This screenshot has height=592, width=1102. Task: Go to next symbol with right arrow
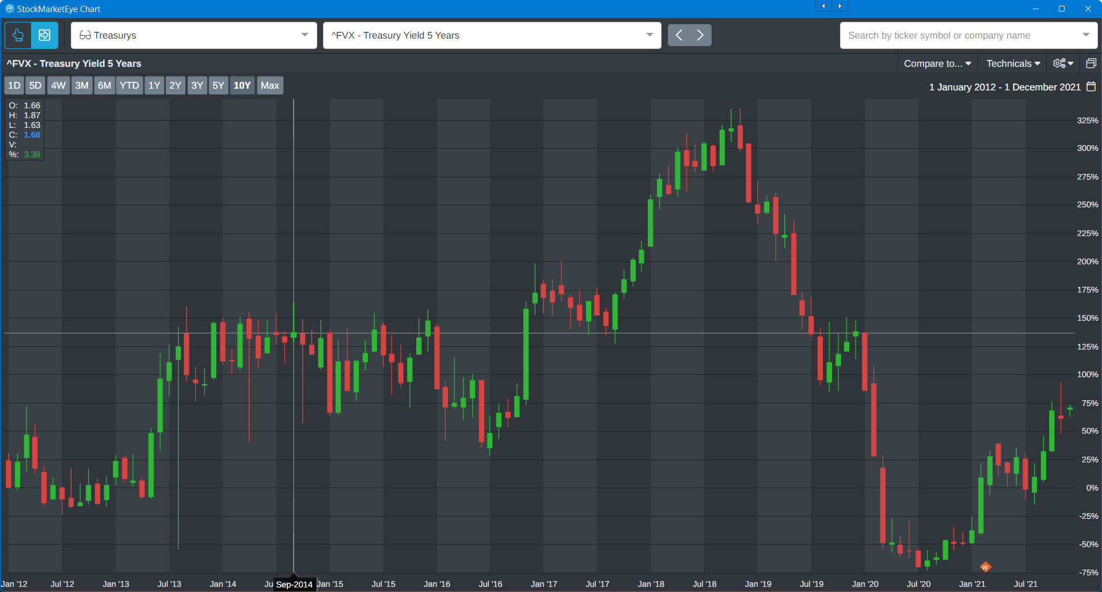pyautogui.click(x=700, y=35)
